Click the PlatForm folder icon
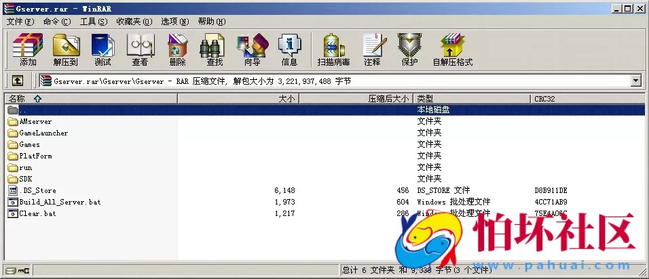 (x=13, y=156)
